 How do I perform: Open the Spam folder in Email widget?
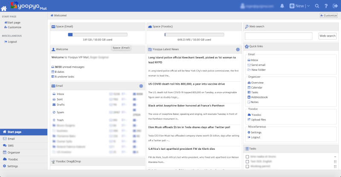coord(60,112)
